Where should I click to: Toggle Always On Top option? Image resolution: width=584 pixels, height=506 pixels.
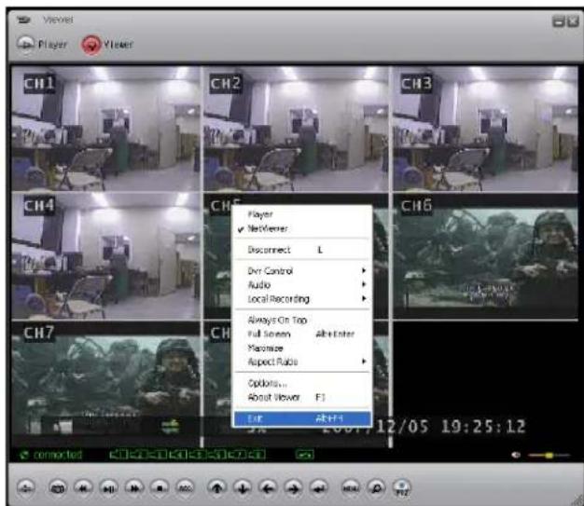point(301,320)
